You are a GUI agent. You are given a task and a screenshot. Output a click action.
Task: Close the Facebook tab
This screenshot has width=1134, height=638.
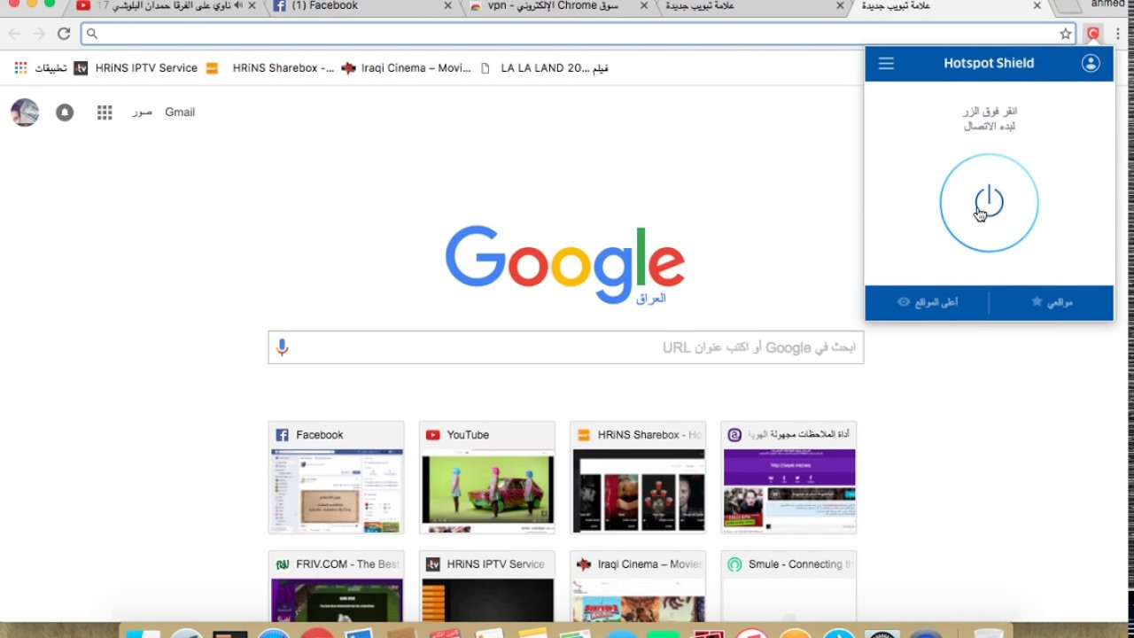click(447, 6)
